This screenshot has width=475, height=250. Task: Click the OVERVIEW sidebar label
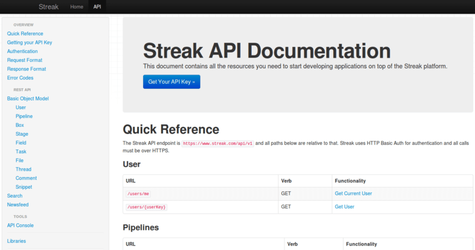point(23,25)
